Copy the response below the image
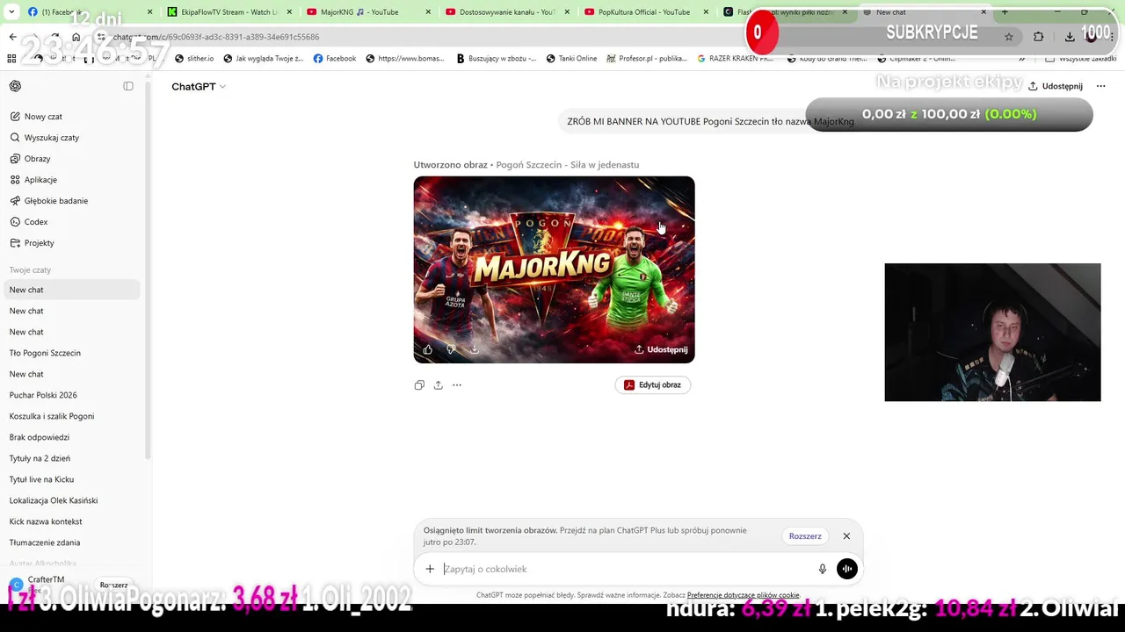Viewport: 1125px width, 632px height. pos(419,384)
